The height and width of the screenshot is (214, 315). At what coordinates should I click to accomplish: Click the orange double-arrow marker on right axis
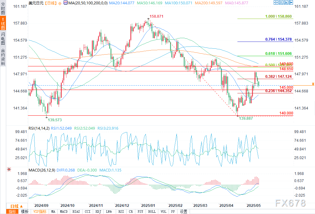point(313,84)
